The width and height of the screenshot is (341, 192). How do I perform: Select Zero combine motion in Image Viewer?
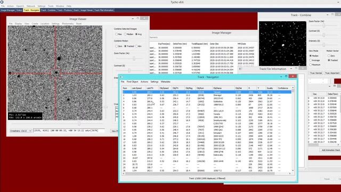click(x=118, y=46)
